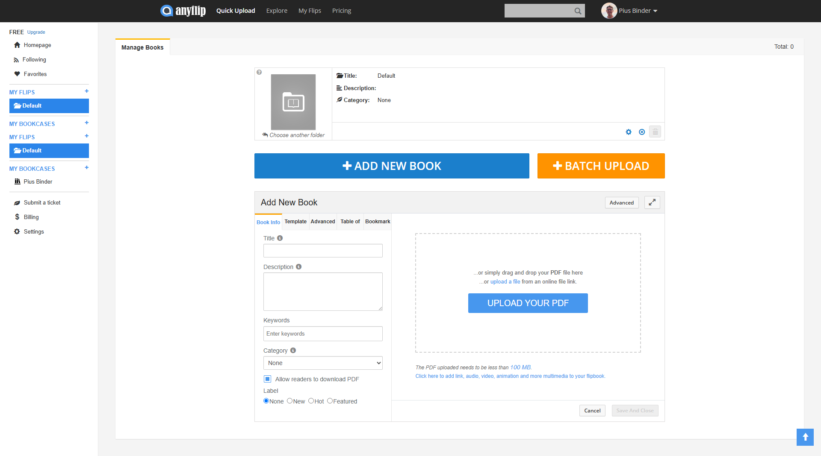Click the scroll-to-top arrow button
Screen dimensions: 821x456
[805, 437]
